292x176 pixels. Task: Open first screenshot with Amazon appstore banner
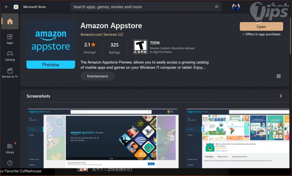coord(103,139)
